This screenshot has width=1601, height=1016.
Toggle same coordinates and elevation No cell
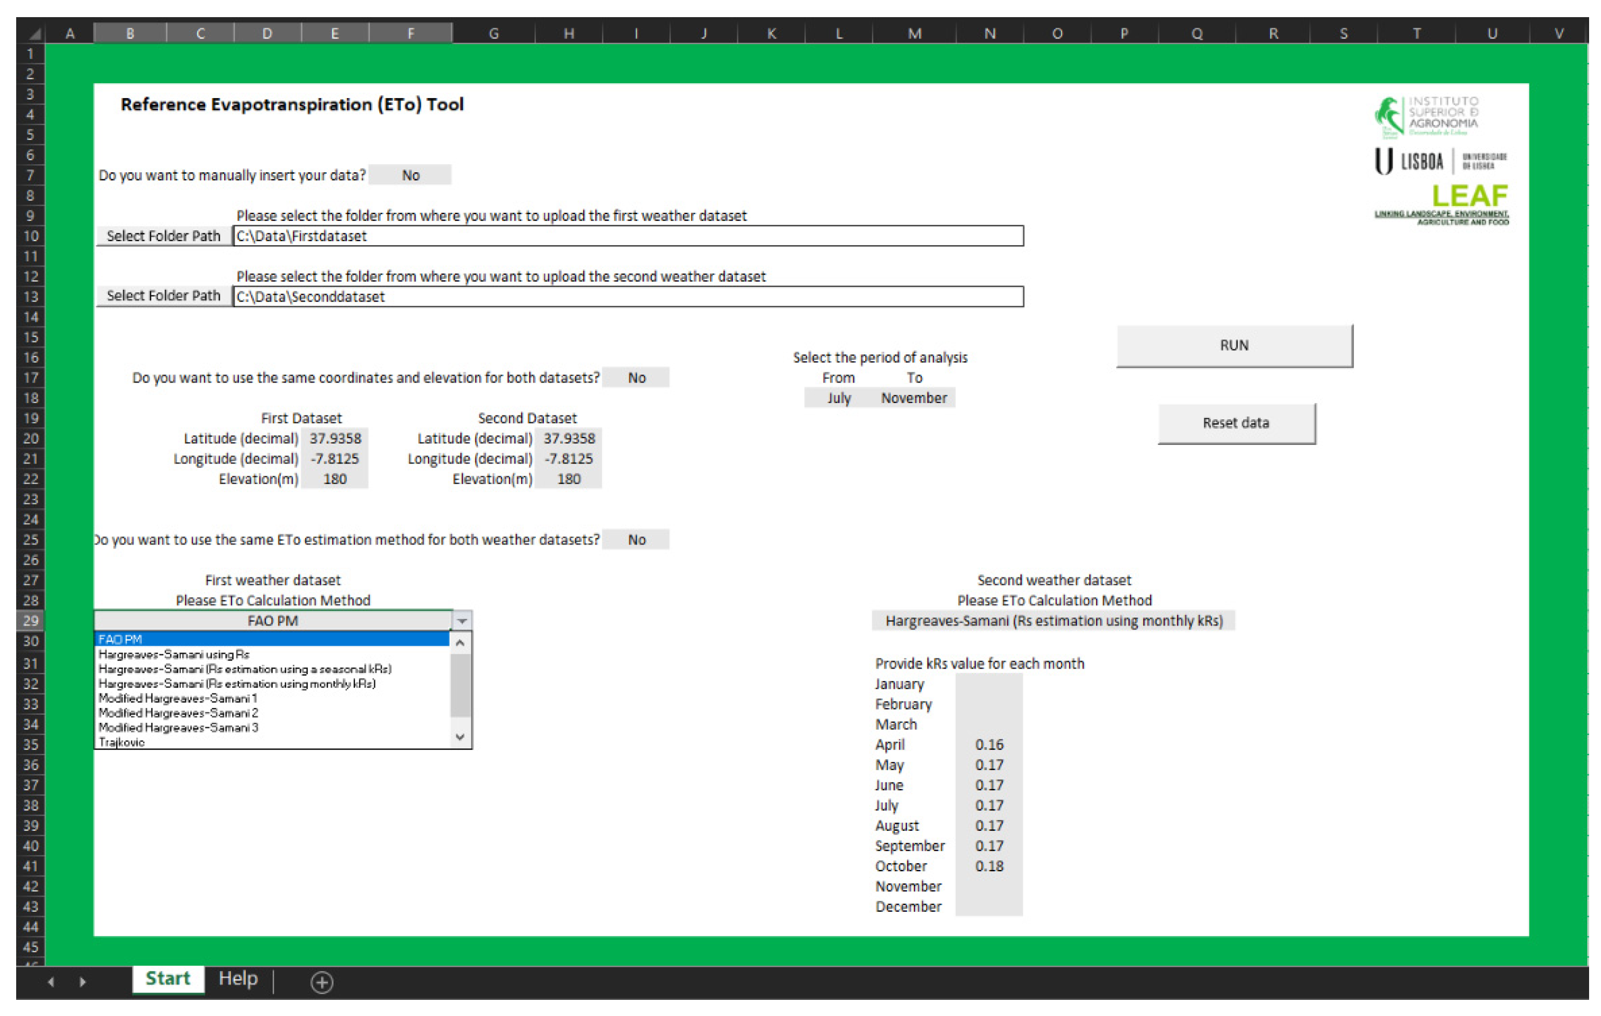pos(636,378)
